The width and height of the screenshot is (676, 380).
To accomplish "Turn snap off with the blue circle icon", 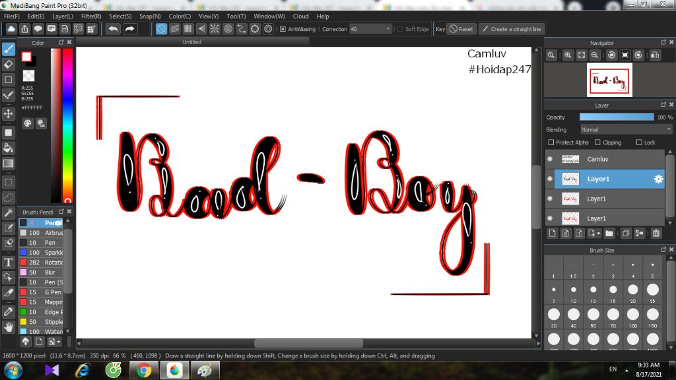I will pos(161,29).
